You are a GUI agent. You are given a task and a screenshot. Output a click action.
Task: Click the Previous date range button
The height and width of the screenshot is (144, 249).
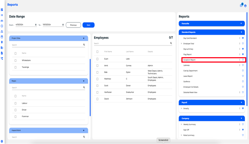tap(73, 25)
